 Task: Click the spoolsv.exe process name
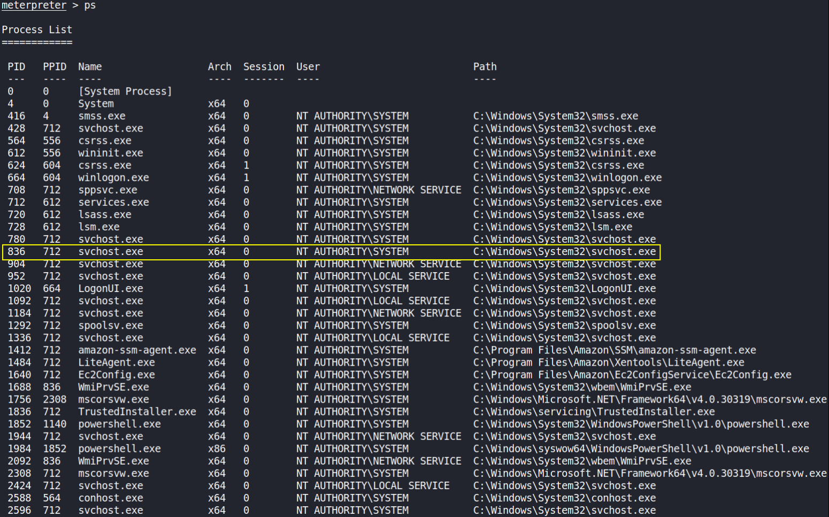(111, 326)
